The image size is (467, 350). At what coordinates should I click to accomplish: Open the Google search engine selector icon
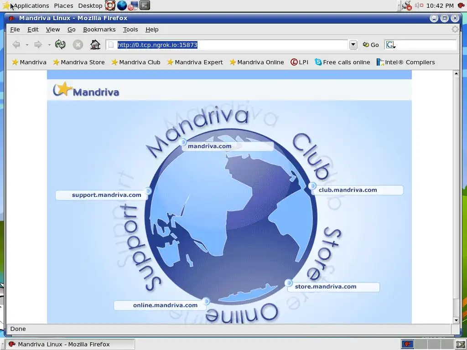[391, 45]
